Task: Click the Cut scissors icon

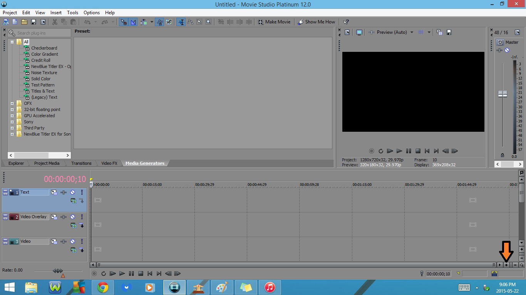Action: tap(55, 22)
